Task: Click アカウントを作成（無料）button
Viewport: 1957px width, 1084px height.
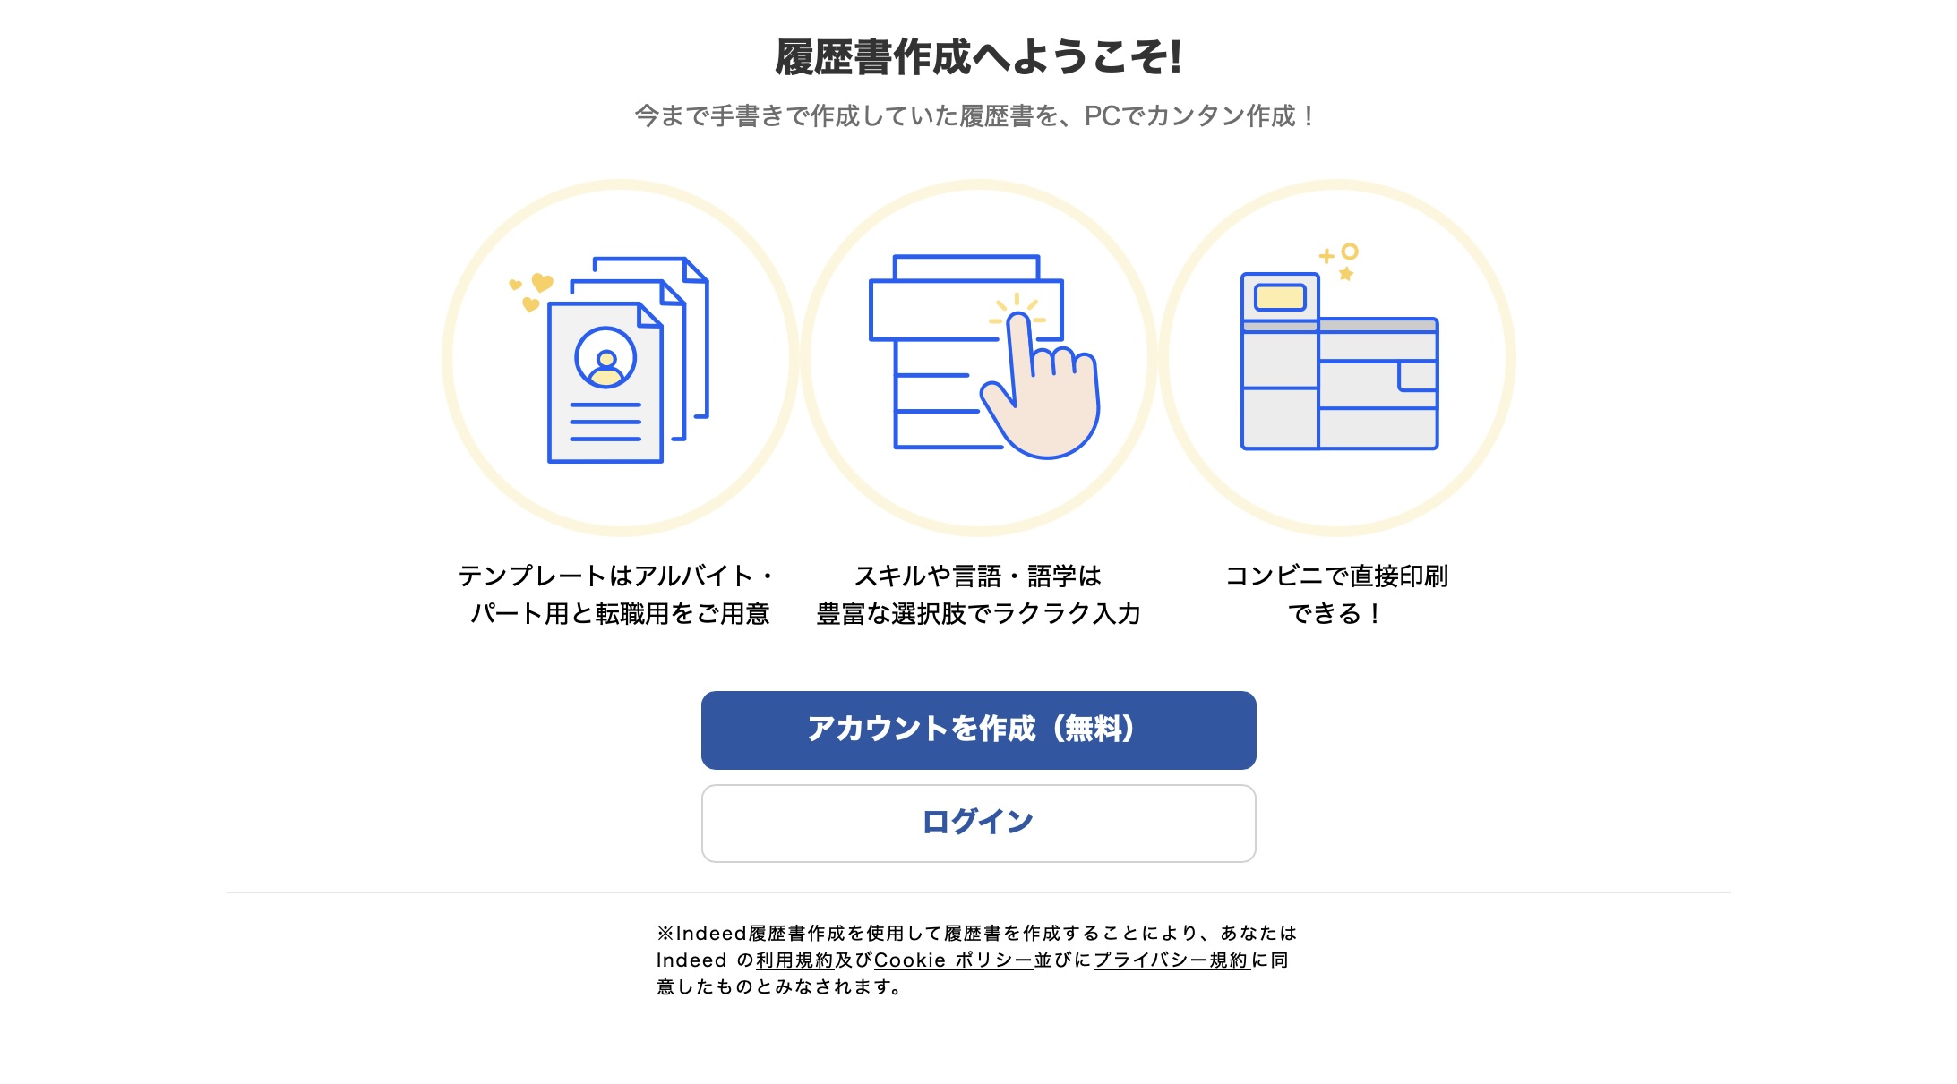Action: click(979, 729)
